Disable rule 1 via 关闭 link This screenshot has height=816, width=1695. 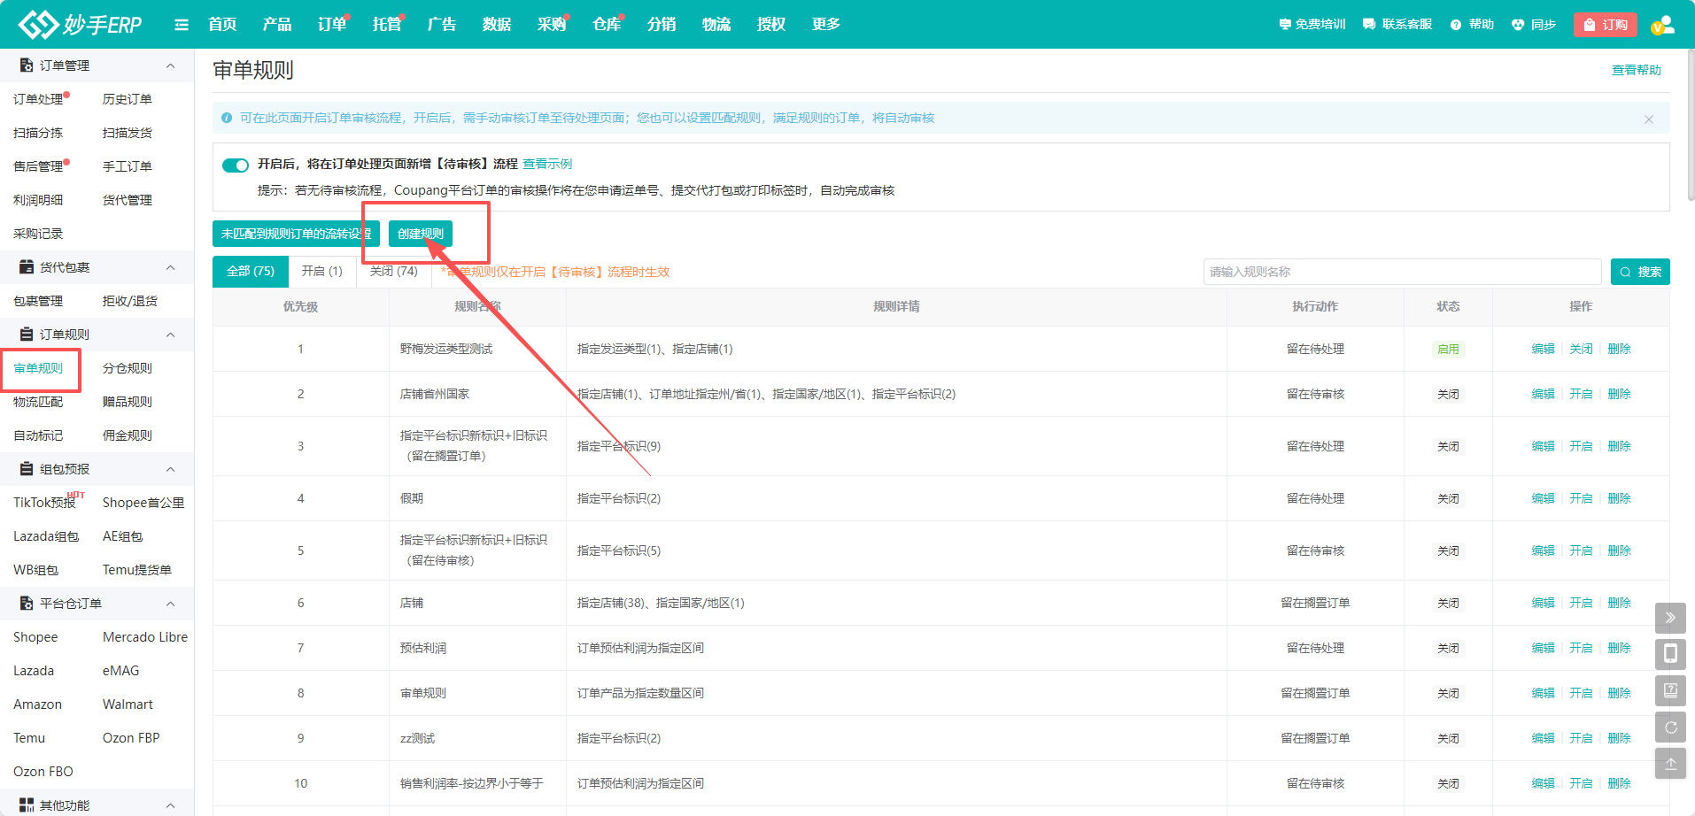(x=1581, y=349)
